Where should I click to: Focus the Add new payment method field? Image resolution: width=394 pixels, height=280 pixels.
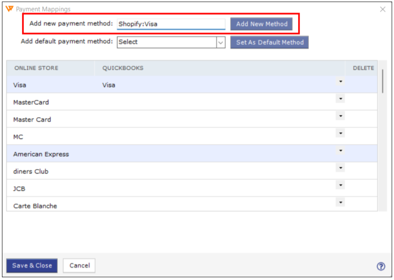point(171,24)
